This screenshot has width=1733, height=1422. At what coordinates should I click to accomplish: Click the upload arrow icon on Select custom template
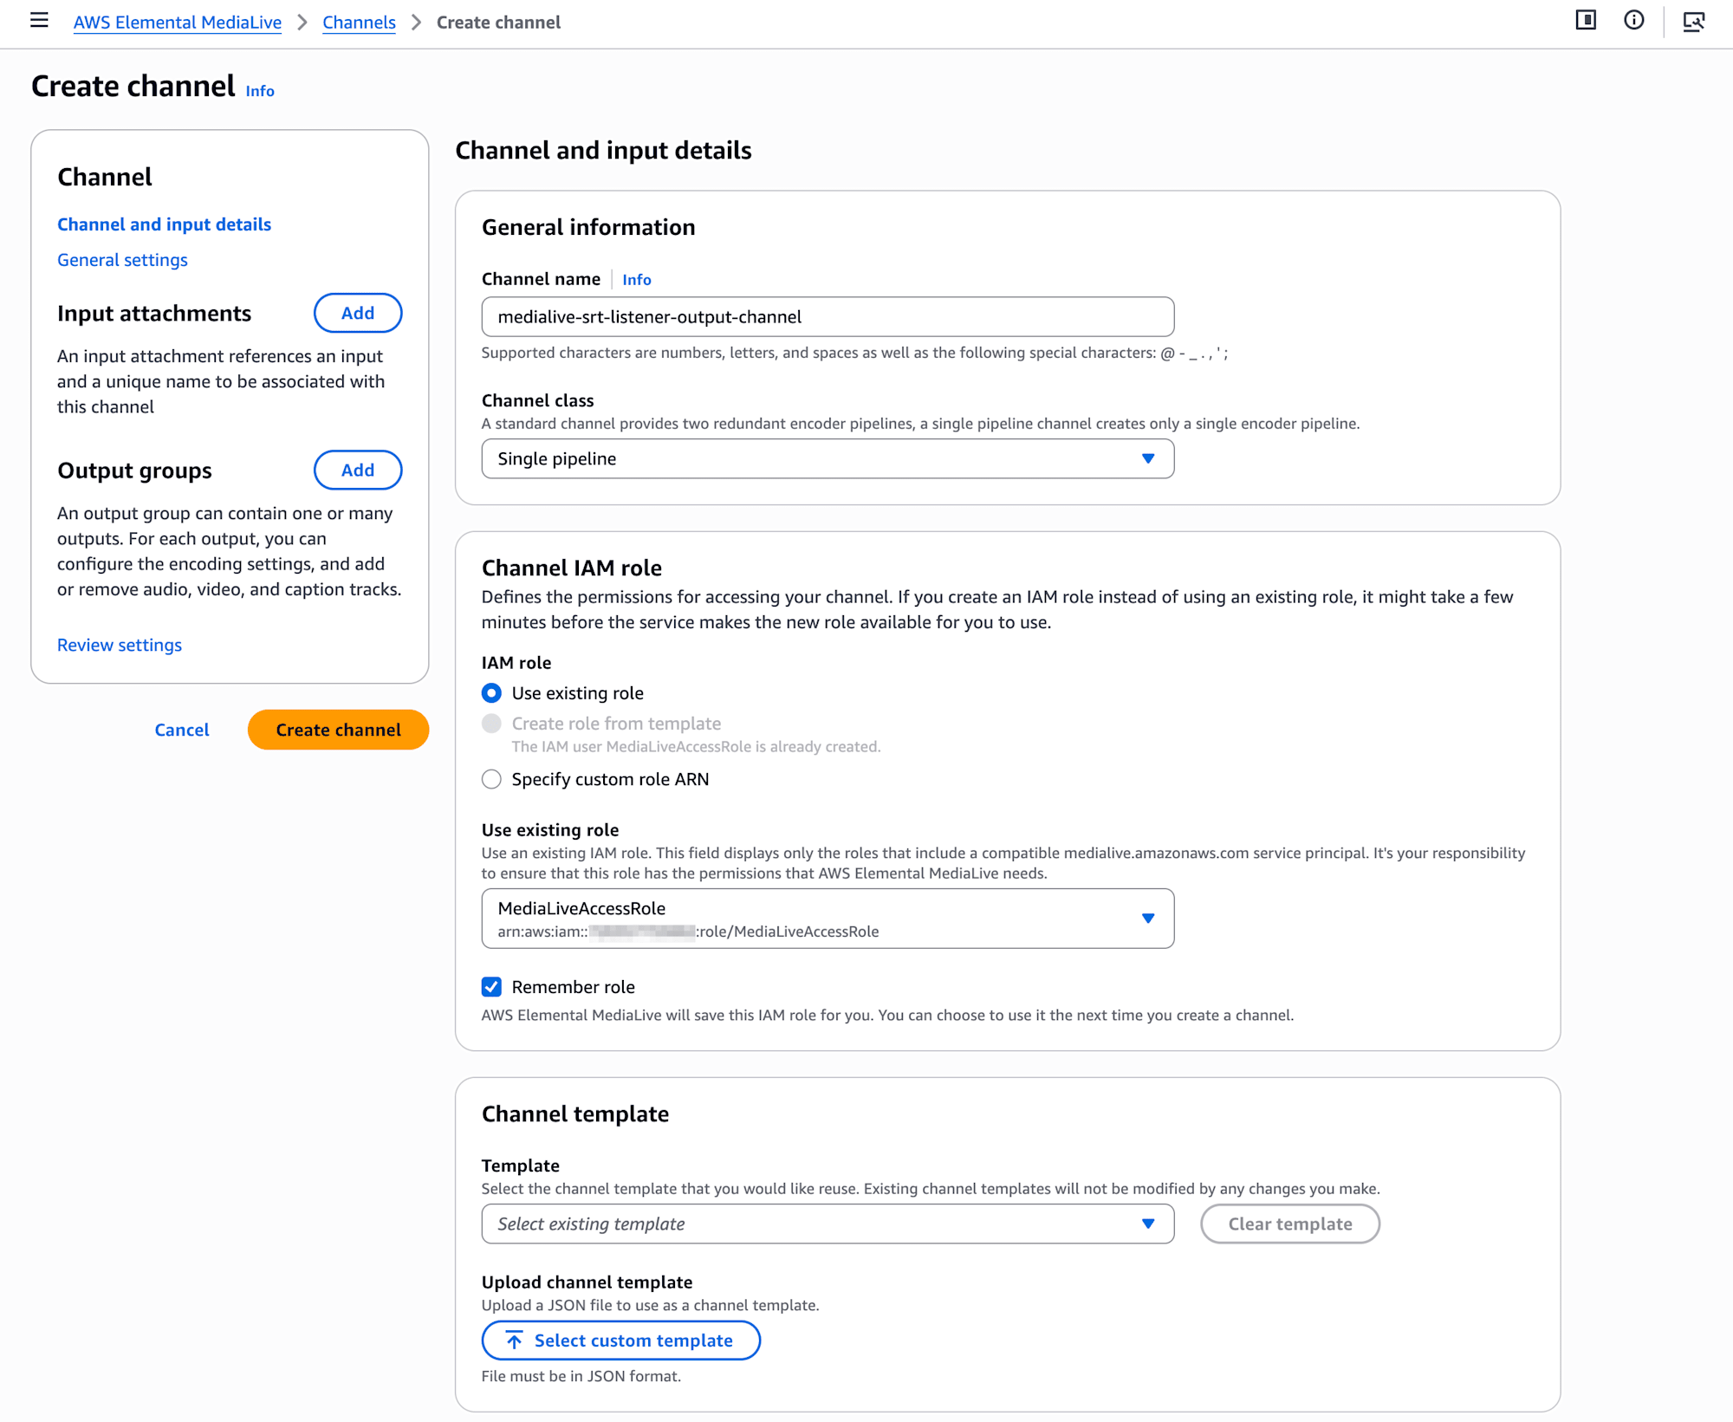pyautogui.click(x=514, y=1341)
